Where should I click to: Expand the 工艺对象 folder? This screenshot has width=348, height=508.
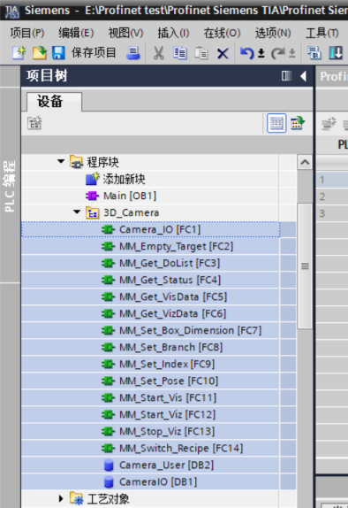[x=61, y=498]
